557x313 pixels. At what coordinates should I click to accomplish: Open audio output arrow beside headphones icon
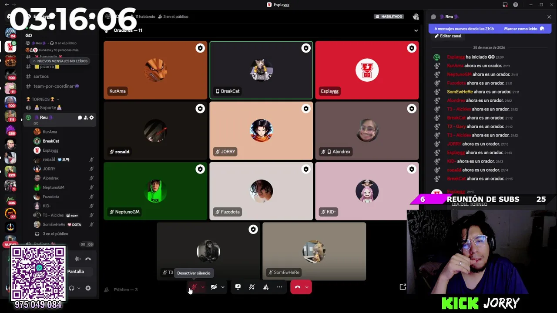click(79, 288)
